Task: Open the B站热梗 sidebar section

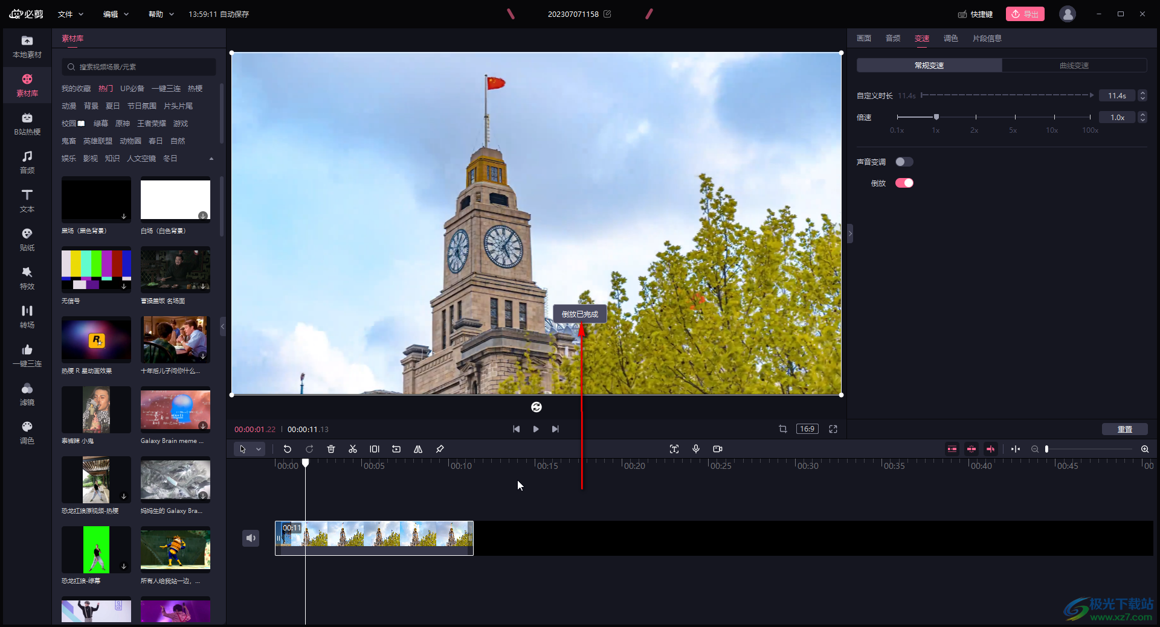Action: [27, 124]
